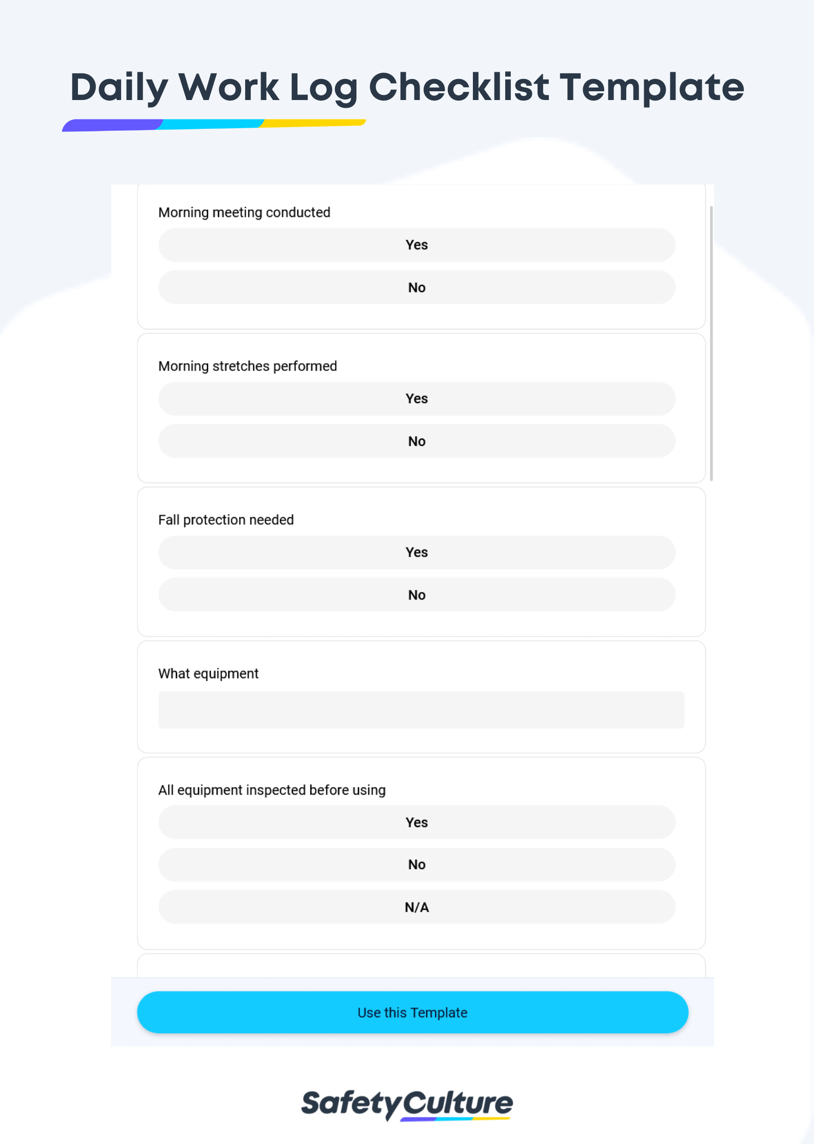
Task: Select Yes for equipment inspected before using
Action: pyautogui.click(x=416, y=822)
